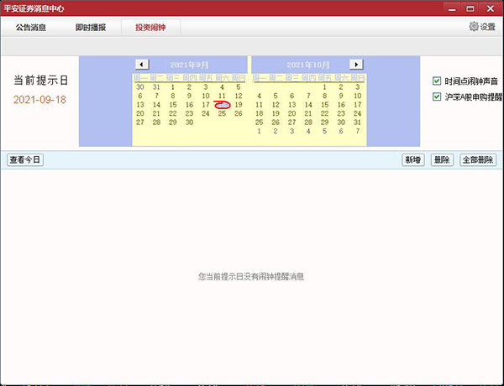Toggle 沪深A股申购提醒 checkbox

tap(437, 96)
